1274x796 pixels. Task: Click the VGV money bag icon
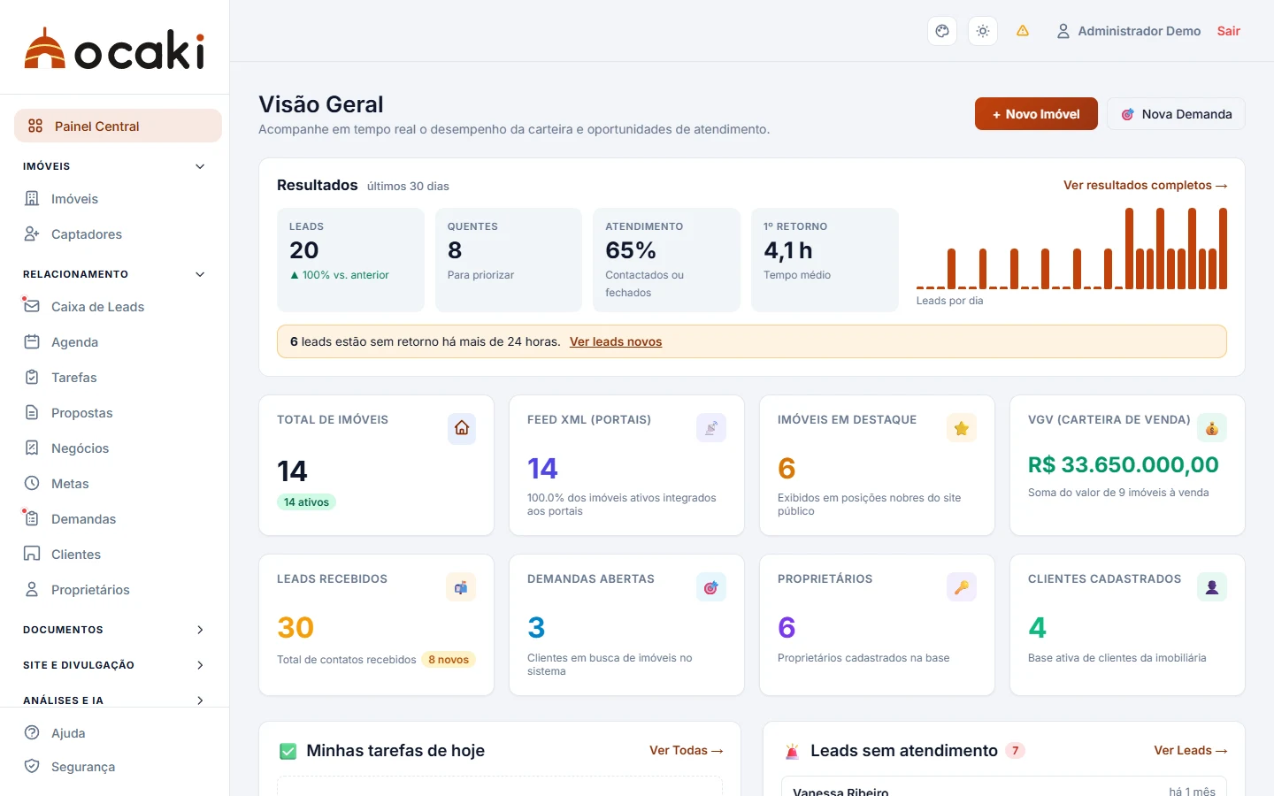[1212, 428]
